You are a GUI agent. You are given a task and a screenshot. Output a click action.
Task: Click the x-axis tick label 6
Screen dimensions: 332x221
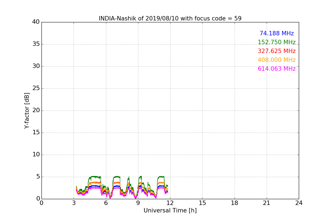click(x=106, y=203)
